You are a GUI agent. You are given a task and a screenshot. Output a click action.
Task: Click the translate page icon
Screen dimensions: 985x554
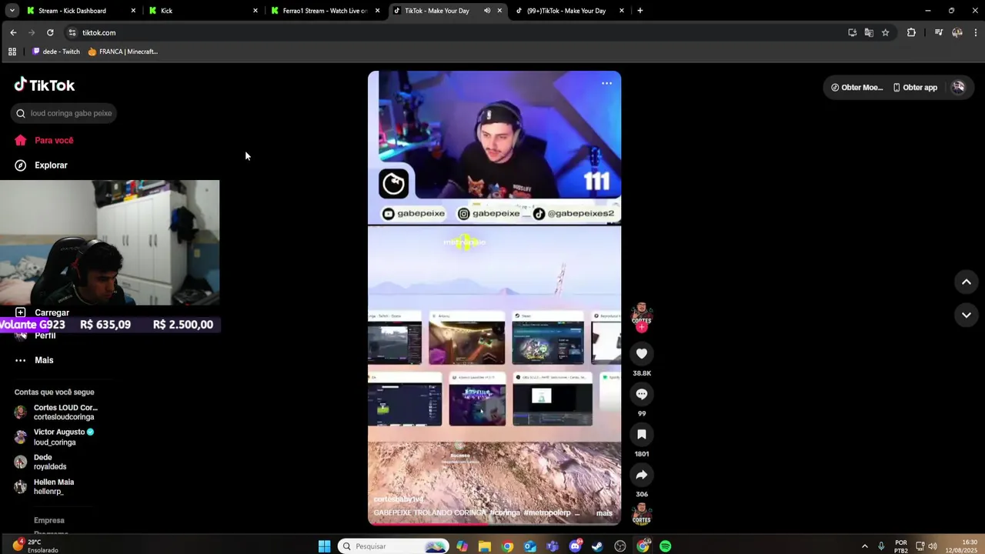pyautogui.click(x=869, y=32)
